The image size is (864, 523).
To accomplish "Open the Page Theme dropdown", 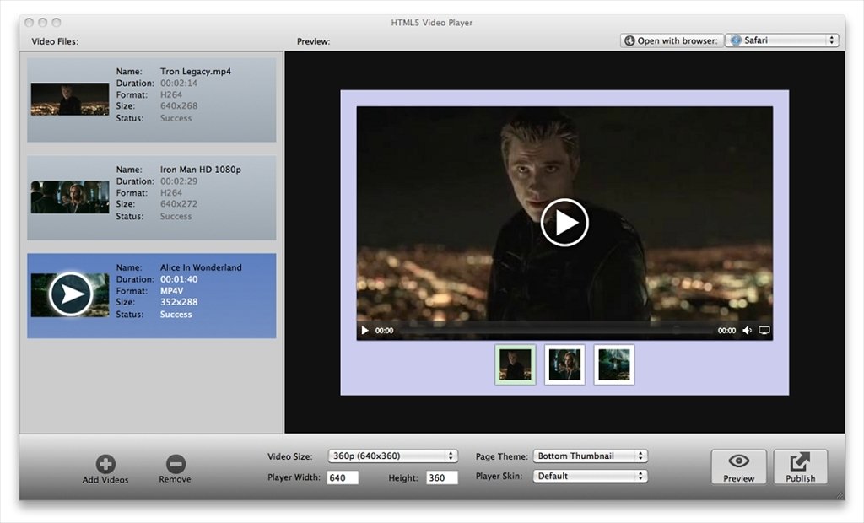I will point(589,455).
